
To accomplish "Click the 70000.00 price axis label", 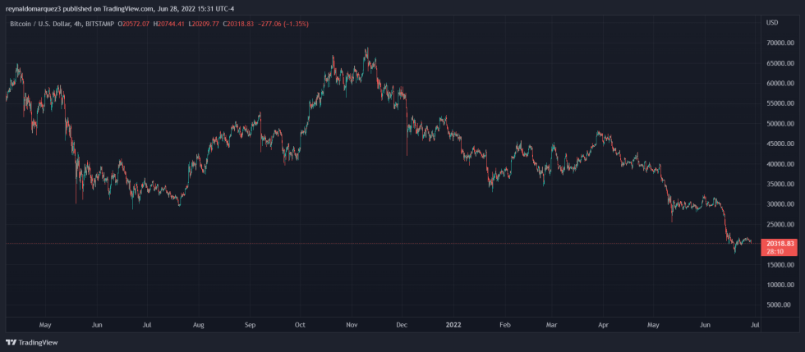I will pyautogui.click(x=779, y=43).
